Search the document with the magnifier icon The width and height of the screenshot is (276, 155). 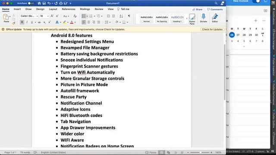[216, 3]
